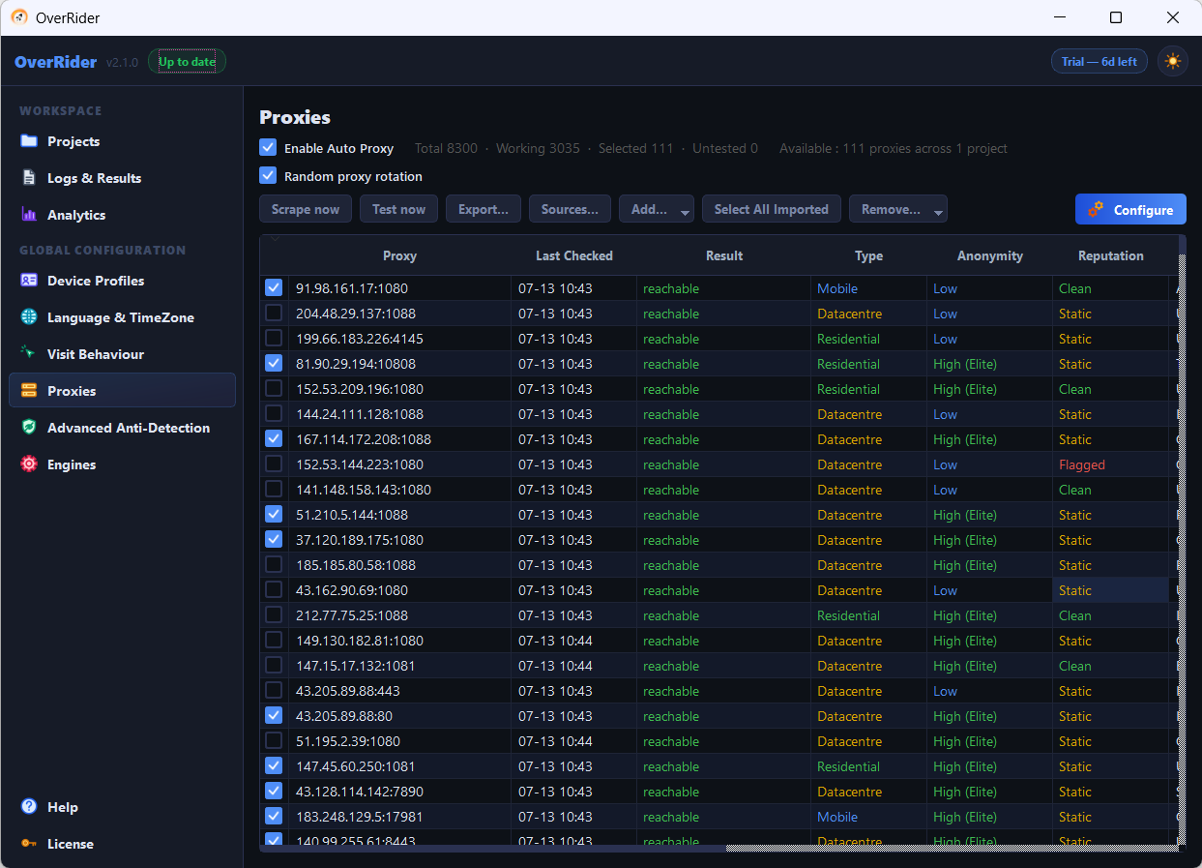Open the Add... dropdown arrow

click(686, 211)
